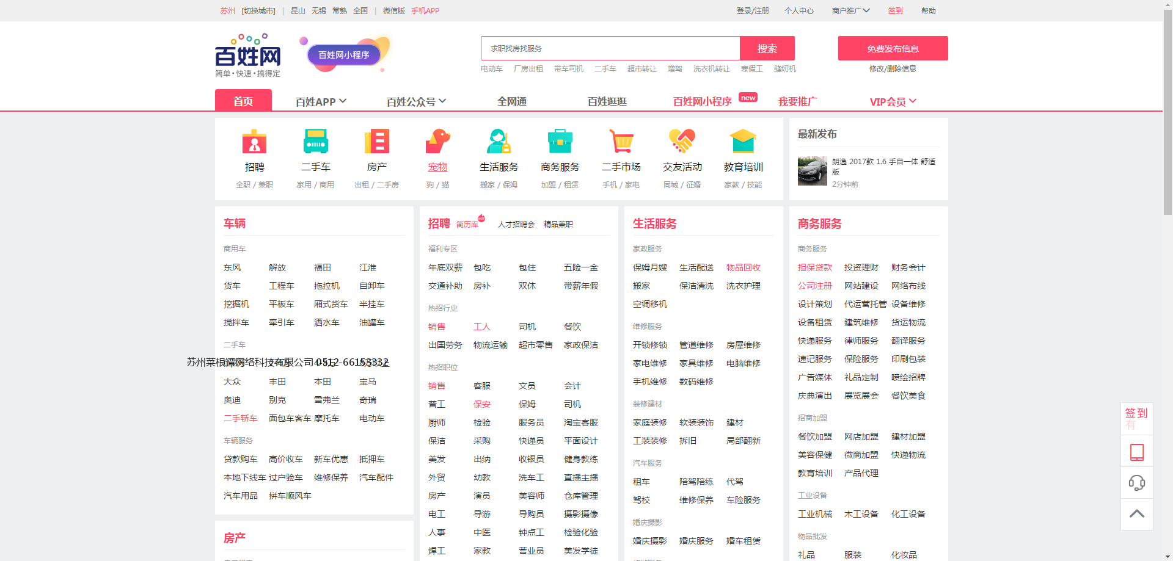Click the 淘宝客服 job link

(x=581, y=422)
